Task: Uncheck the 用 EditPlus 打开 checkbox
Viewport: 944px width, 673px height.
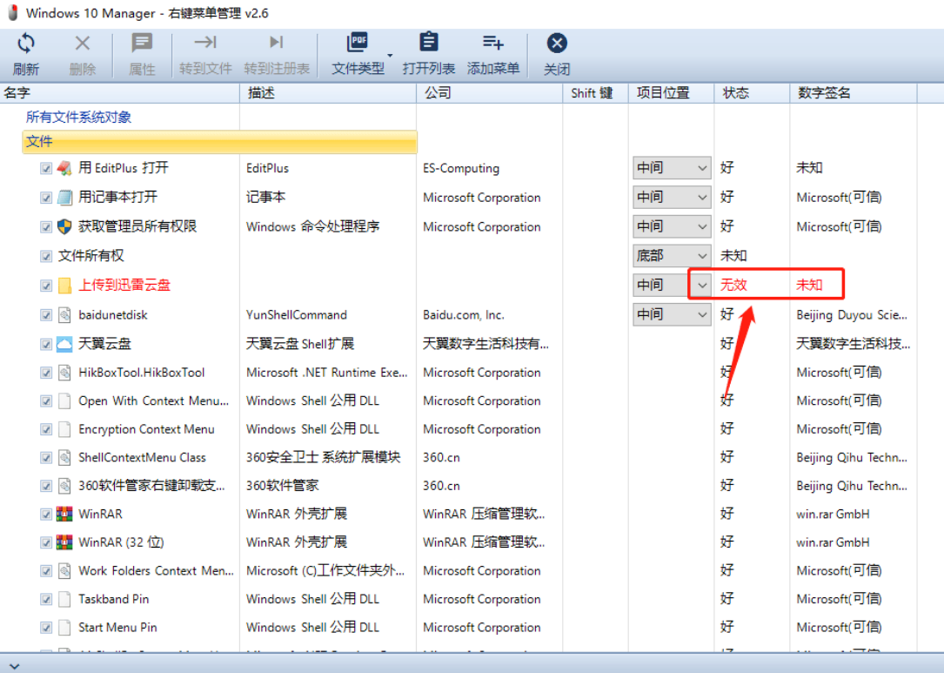Action: [x=46, y=169]
